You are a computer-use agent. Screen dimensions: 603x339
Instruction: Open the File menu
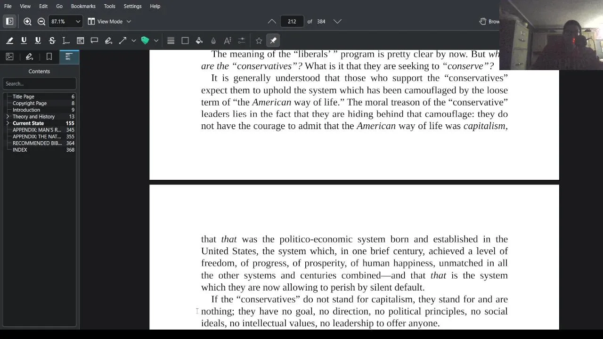(8, 6)
